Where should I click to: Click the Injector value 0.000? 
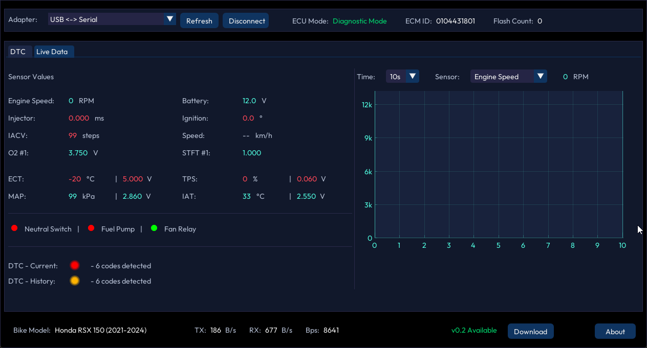(79, 118)
